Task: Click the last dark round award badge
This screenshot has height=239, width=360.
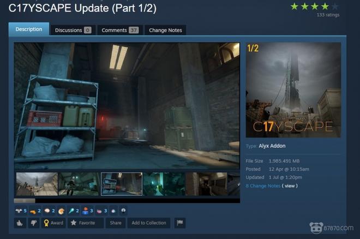Action: pyautogui.click(x=123, y=211)
